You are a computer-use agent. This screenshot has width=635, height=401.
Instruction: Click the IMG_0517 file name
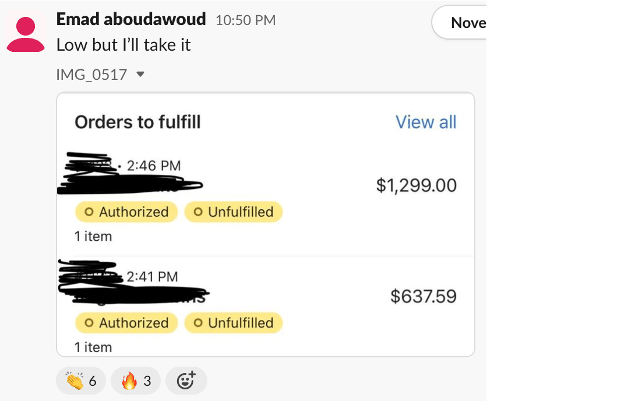91,75
